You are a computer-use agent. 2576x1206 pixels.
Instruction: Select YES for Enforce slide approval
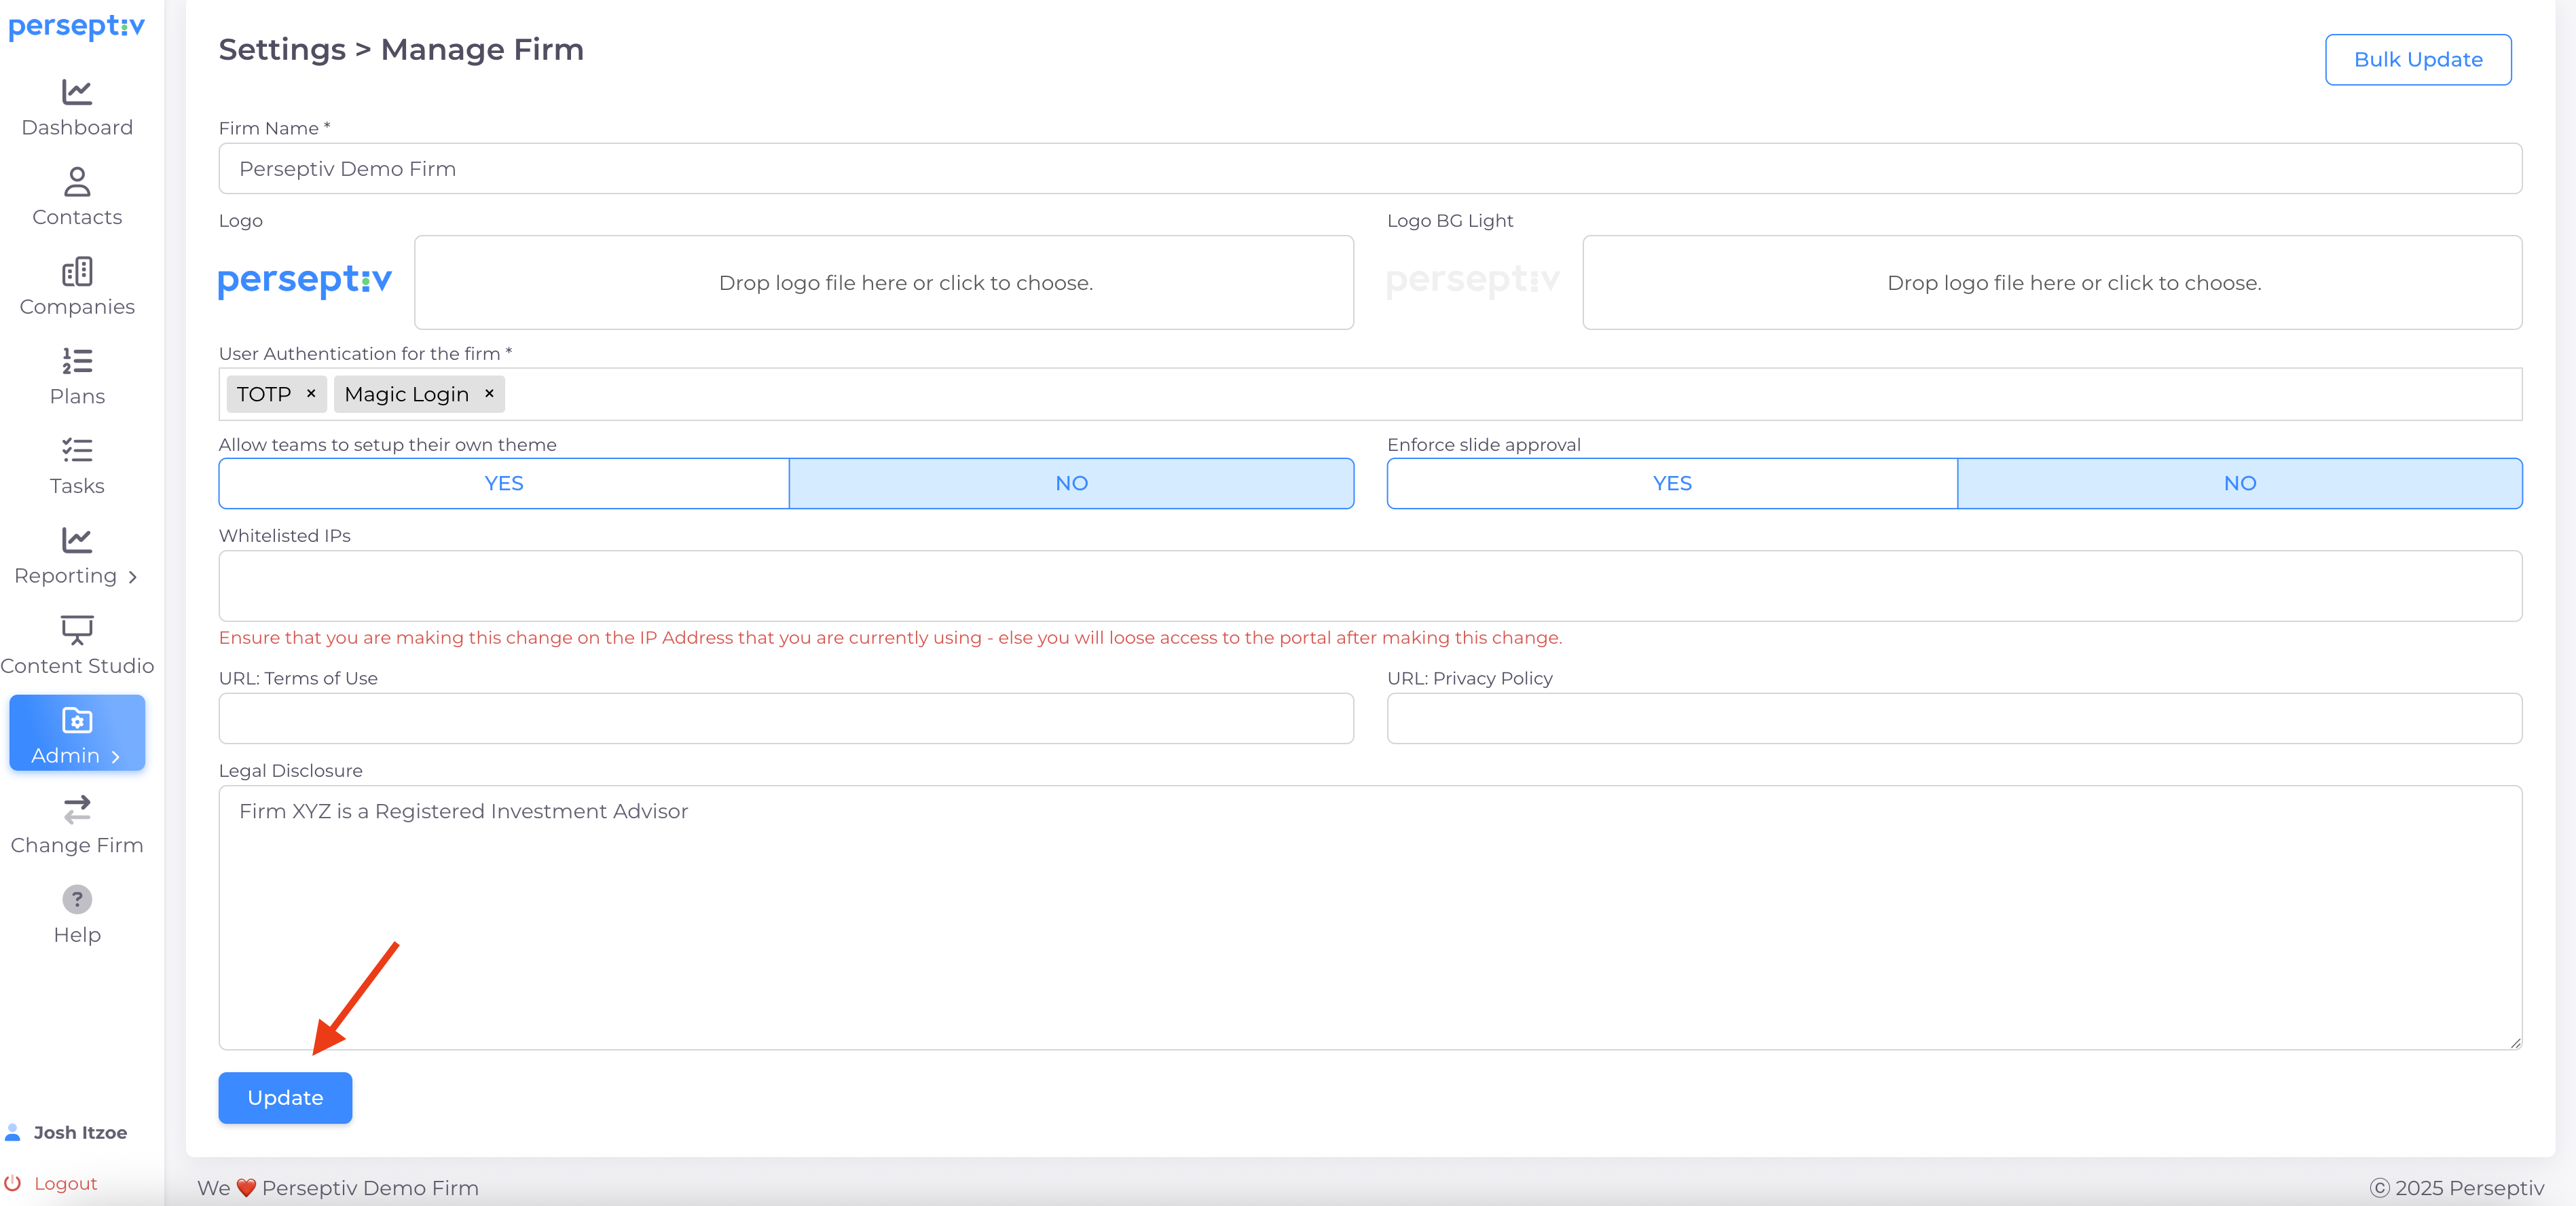pyautogui.click(x=1672, y=484)
